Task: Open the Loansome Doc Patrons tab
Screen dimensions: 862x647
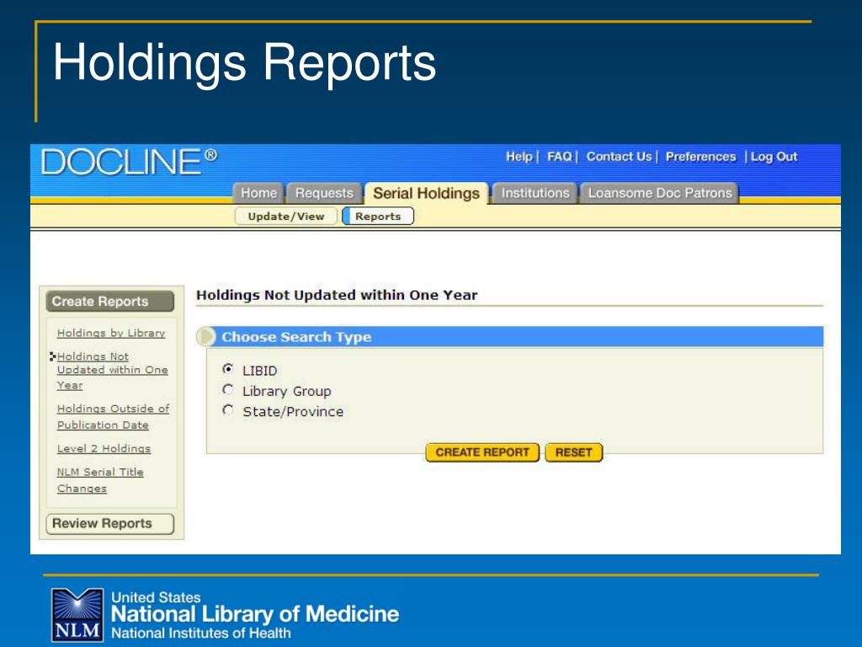Action: (660, 193)
